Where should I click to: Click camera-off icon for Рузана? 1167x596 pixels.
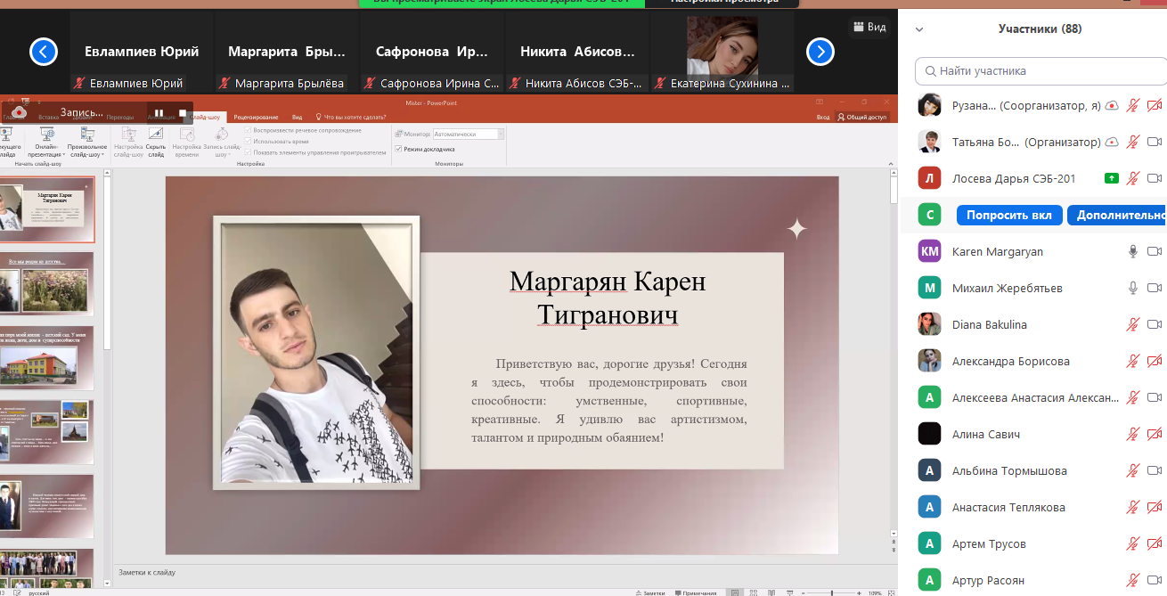[x=1155, y=105]
